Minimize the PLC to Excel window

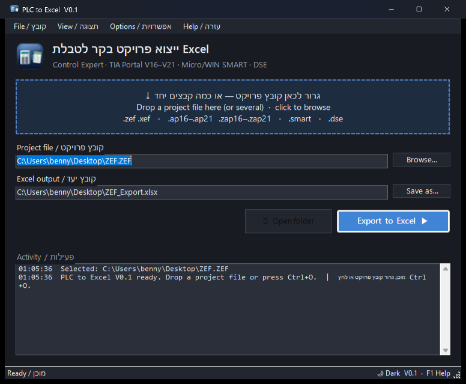click(392, 10)
